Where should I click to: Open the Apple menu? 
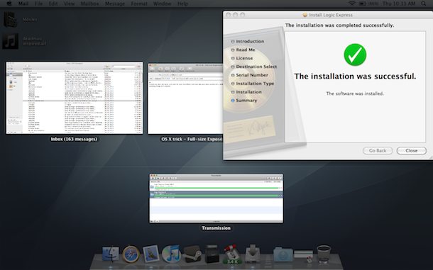tap(9, 4)
